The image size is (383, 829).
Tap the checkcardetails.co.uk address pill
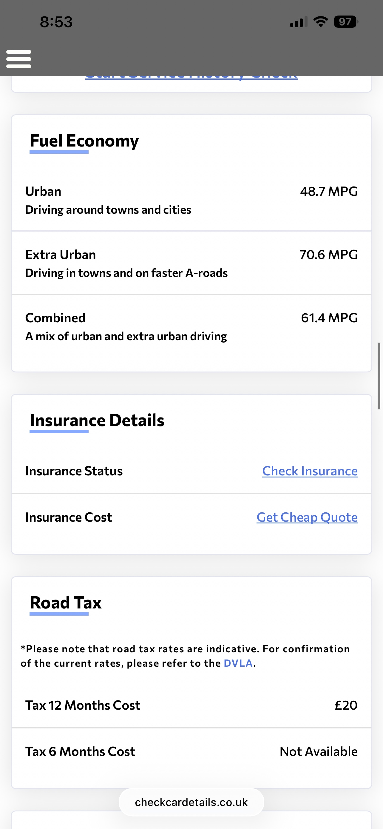point(191,802)
